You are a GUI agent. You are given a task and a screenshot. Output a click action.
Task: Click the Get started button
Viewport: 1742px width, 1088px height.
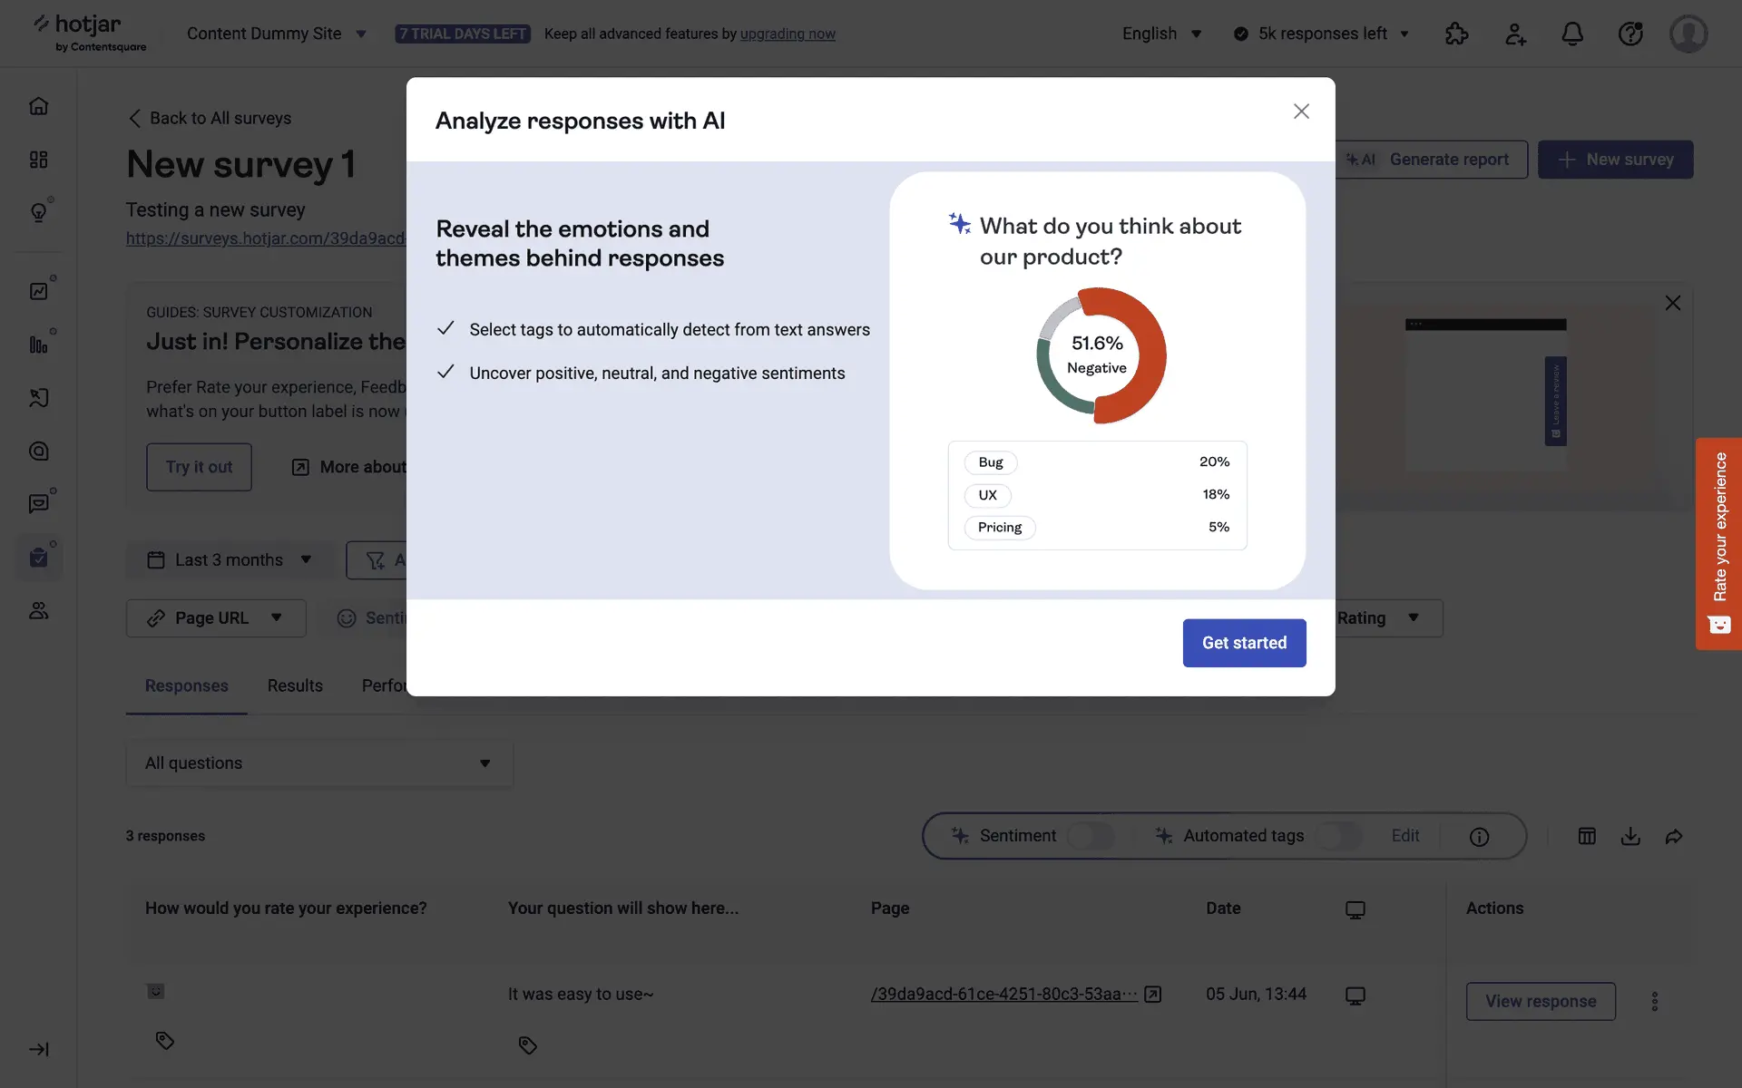[x=1244, y=643]
